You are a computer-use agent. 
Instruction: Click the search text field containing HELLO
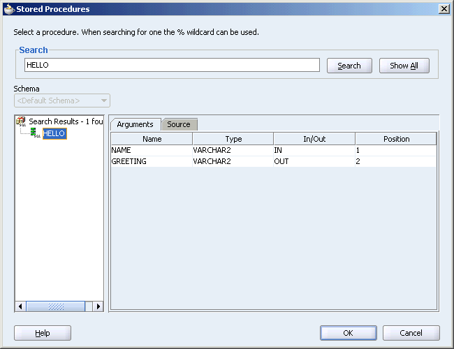(x=172, y=65)
